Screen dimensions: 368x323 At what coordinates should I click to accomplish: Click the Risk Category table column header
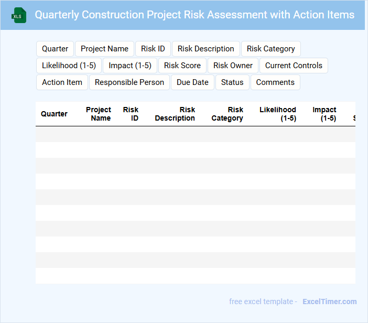[227, 114]
